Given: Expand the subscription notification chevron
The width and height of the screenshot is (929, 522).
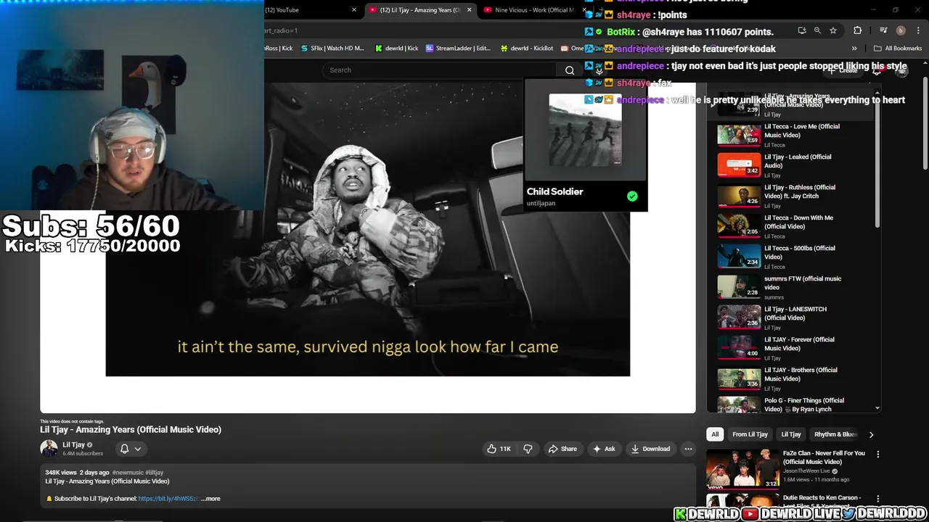Looking at the screenshot, I should tap(137, 449).
